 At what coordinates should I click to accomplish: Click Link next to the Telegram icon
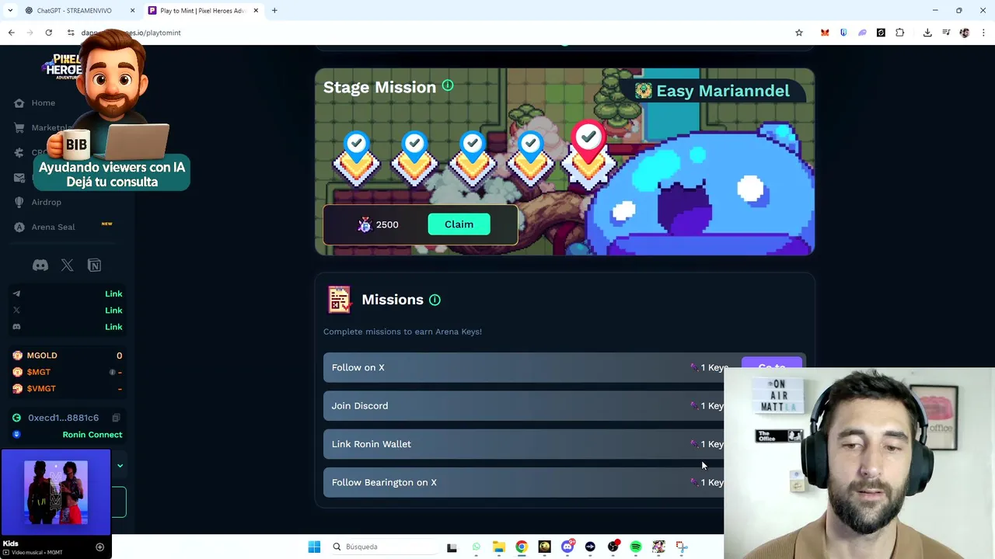coord(113,293)
